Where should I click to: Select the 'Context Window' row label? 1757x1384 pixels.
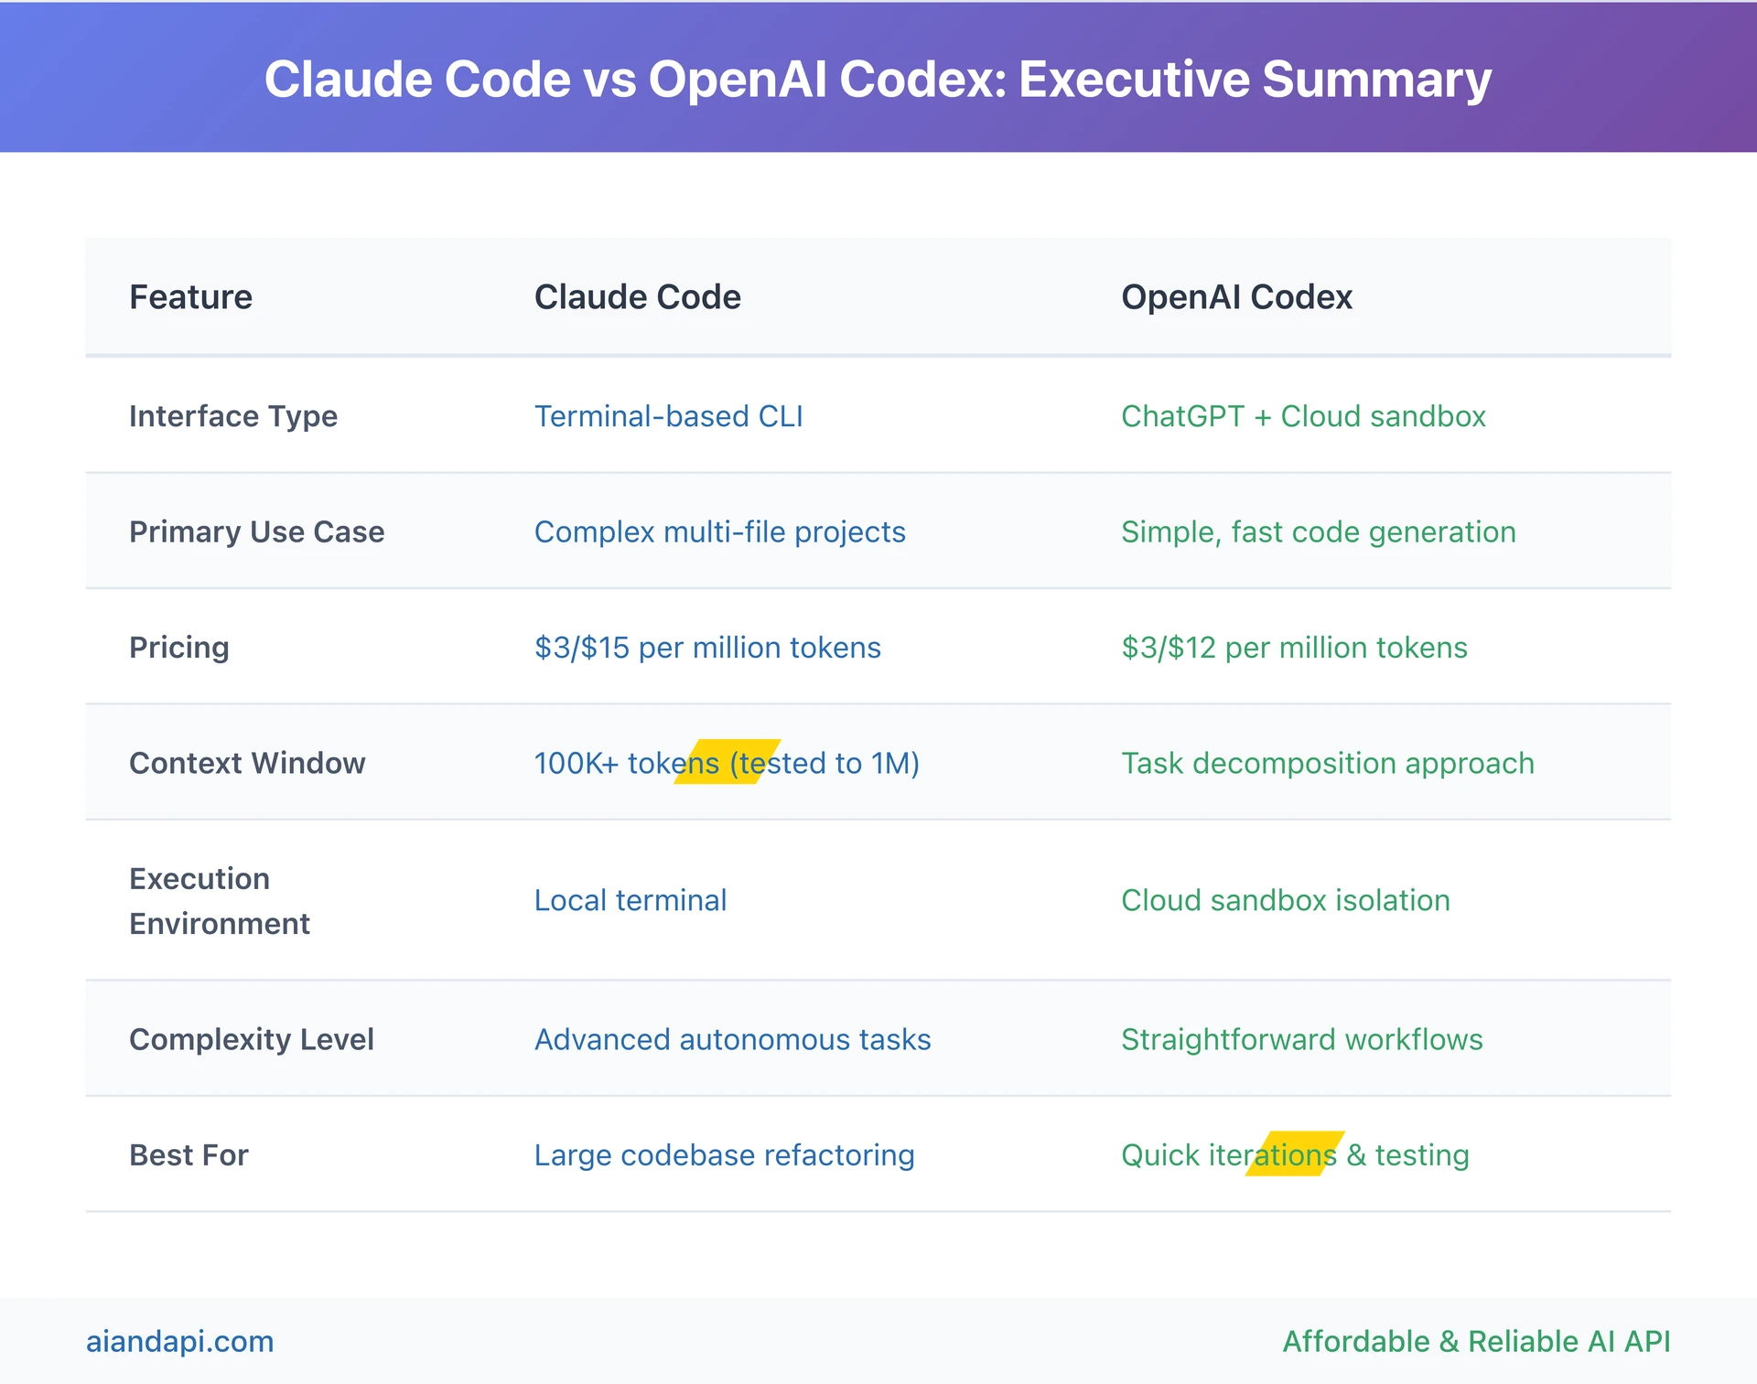click(247, 763)
